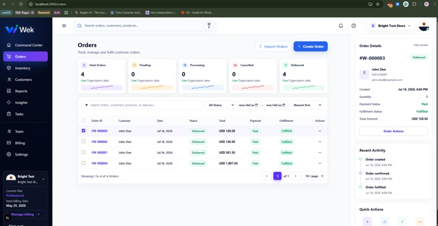
Task: Open order link #W-000002
Action: (x=99, y=142)
